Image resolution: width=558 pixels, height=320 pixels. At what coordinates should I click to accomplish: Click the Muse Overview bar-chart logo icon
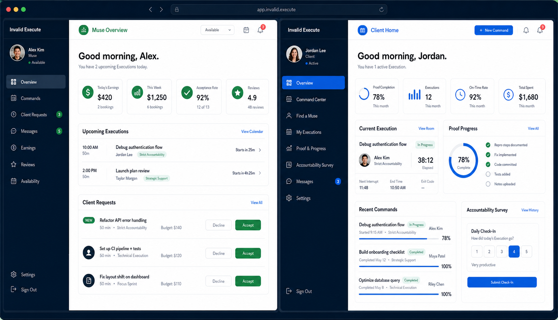click(83, 30)
